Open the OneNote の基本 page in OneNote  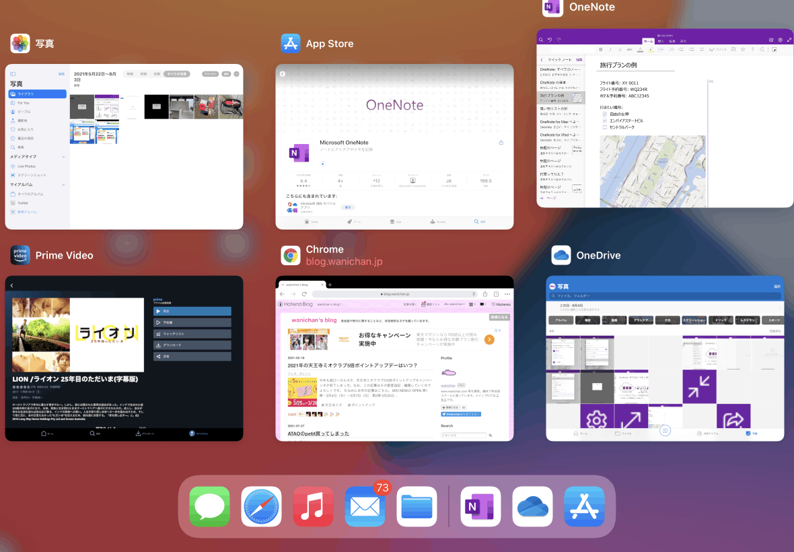561,85
